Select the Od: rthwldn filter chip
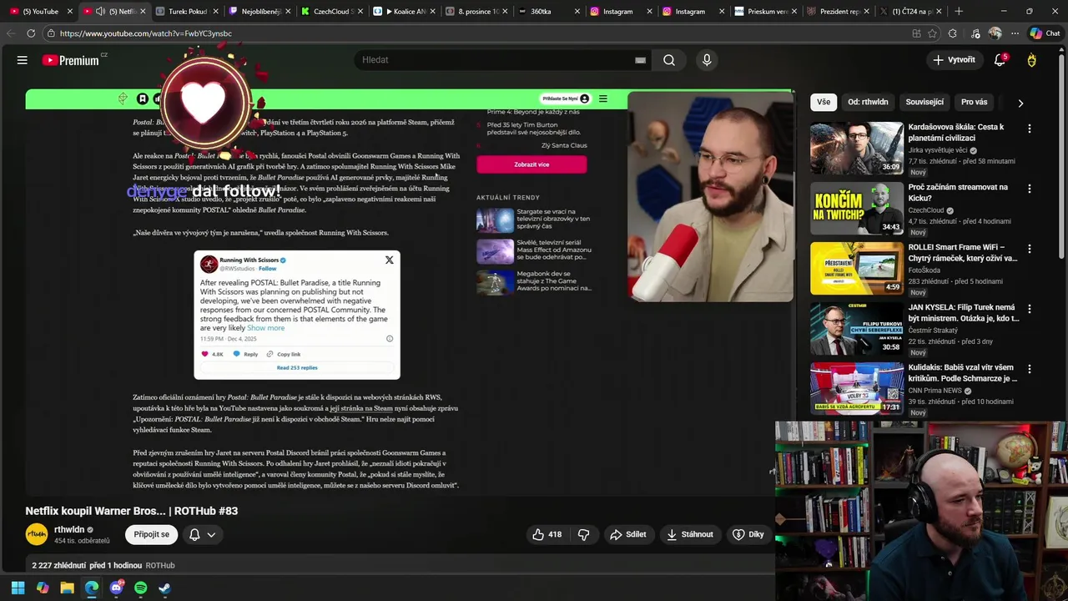 [x=868, y=102]
